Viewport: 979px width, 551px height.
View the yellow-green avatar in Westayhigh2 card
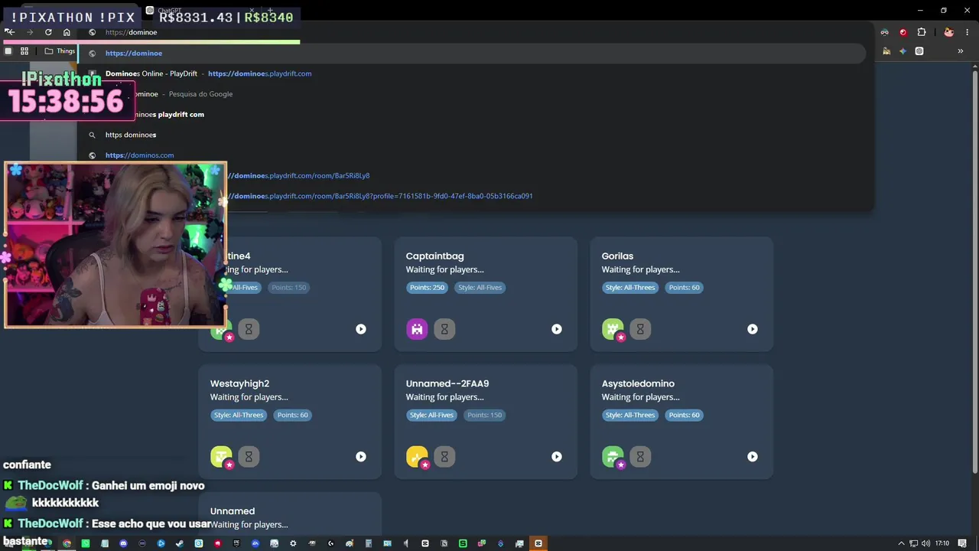[x=221, y=457]
